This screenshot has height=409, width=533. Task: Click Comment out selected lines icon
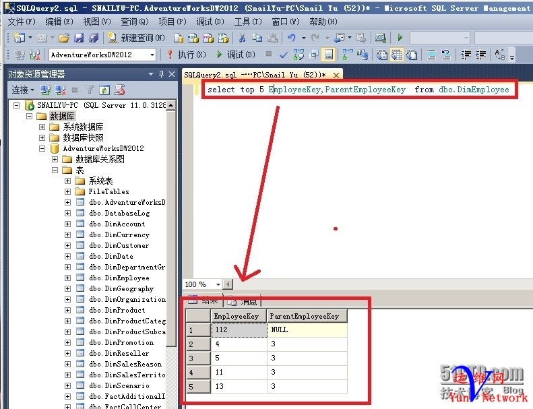pos(431,55)
